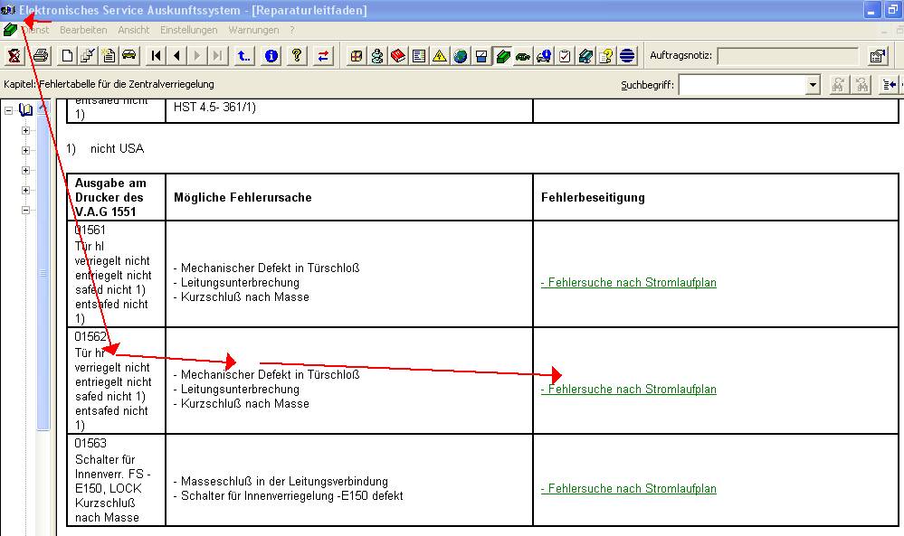Click the yellow warning triangle icon
Viewport: 904px width, 536px height.
click(440, 56)
